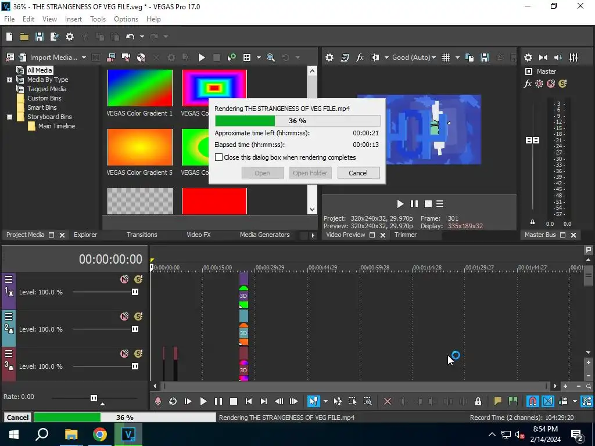The image size is (595, 446).
Task: Open Project Media views icon
Action: pos(246,57)
